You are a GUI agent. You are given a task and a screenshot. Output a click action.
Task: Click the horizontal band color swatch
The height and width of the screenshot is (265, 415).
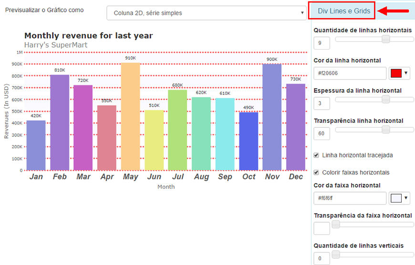tap(396, 198)
